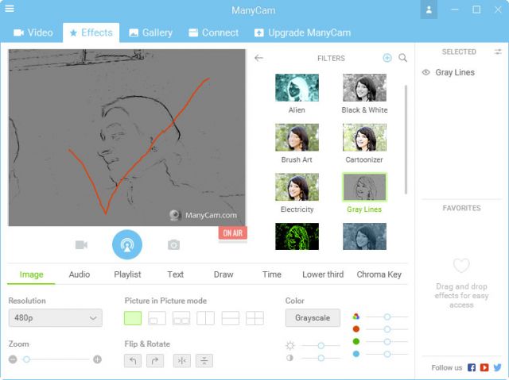
Task: Take a snapshot with camera icon
Action: coord(173,244)
